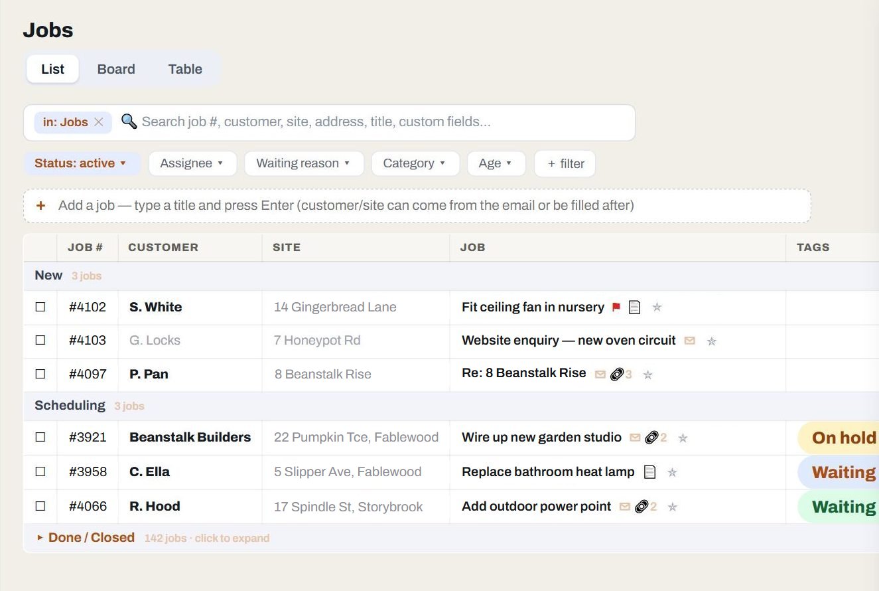Sort by the SITE column header
879x591 pixels.
tap(287, 247)
